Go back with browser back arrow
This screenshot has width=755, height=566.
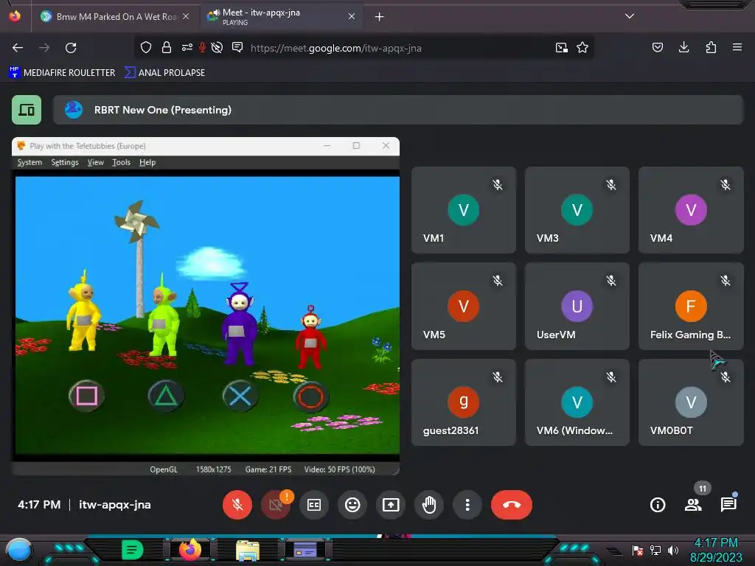pos(18,48)
